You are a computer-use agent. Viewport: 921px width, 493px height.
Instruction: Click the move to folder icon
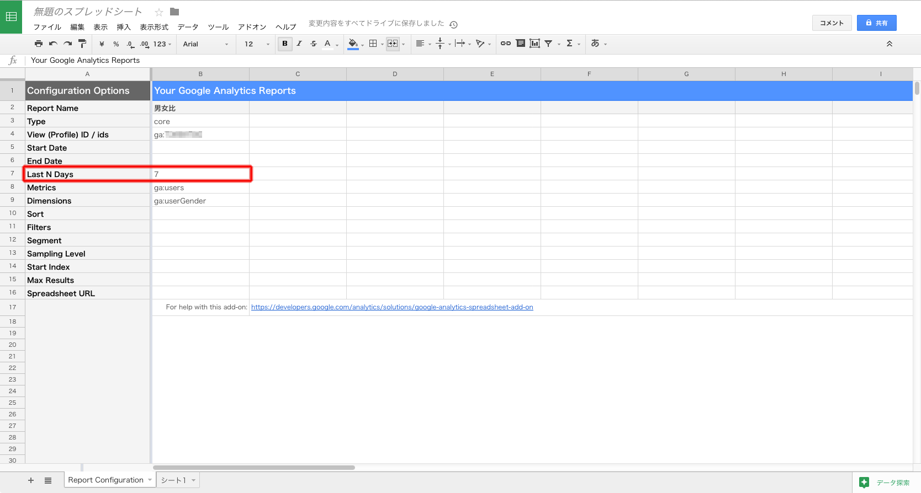pos(174,12)
